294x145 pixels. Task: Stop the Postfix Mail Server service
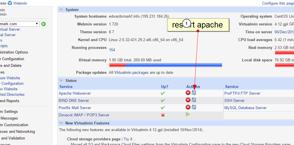click(x=188, y=107)
